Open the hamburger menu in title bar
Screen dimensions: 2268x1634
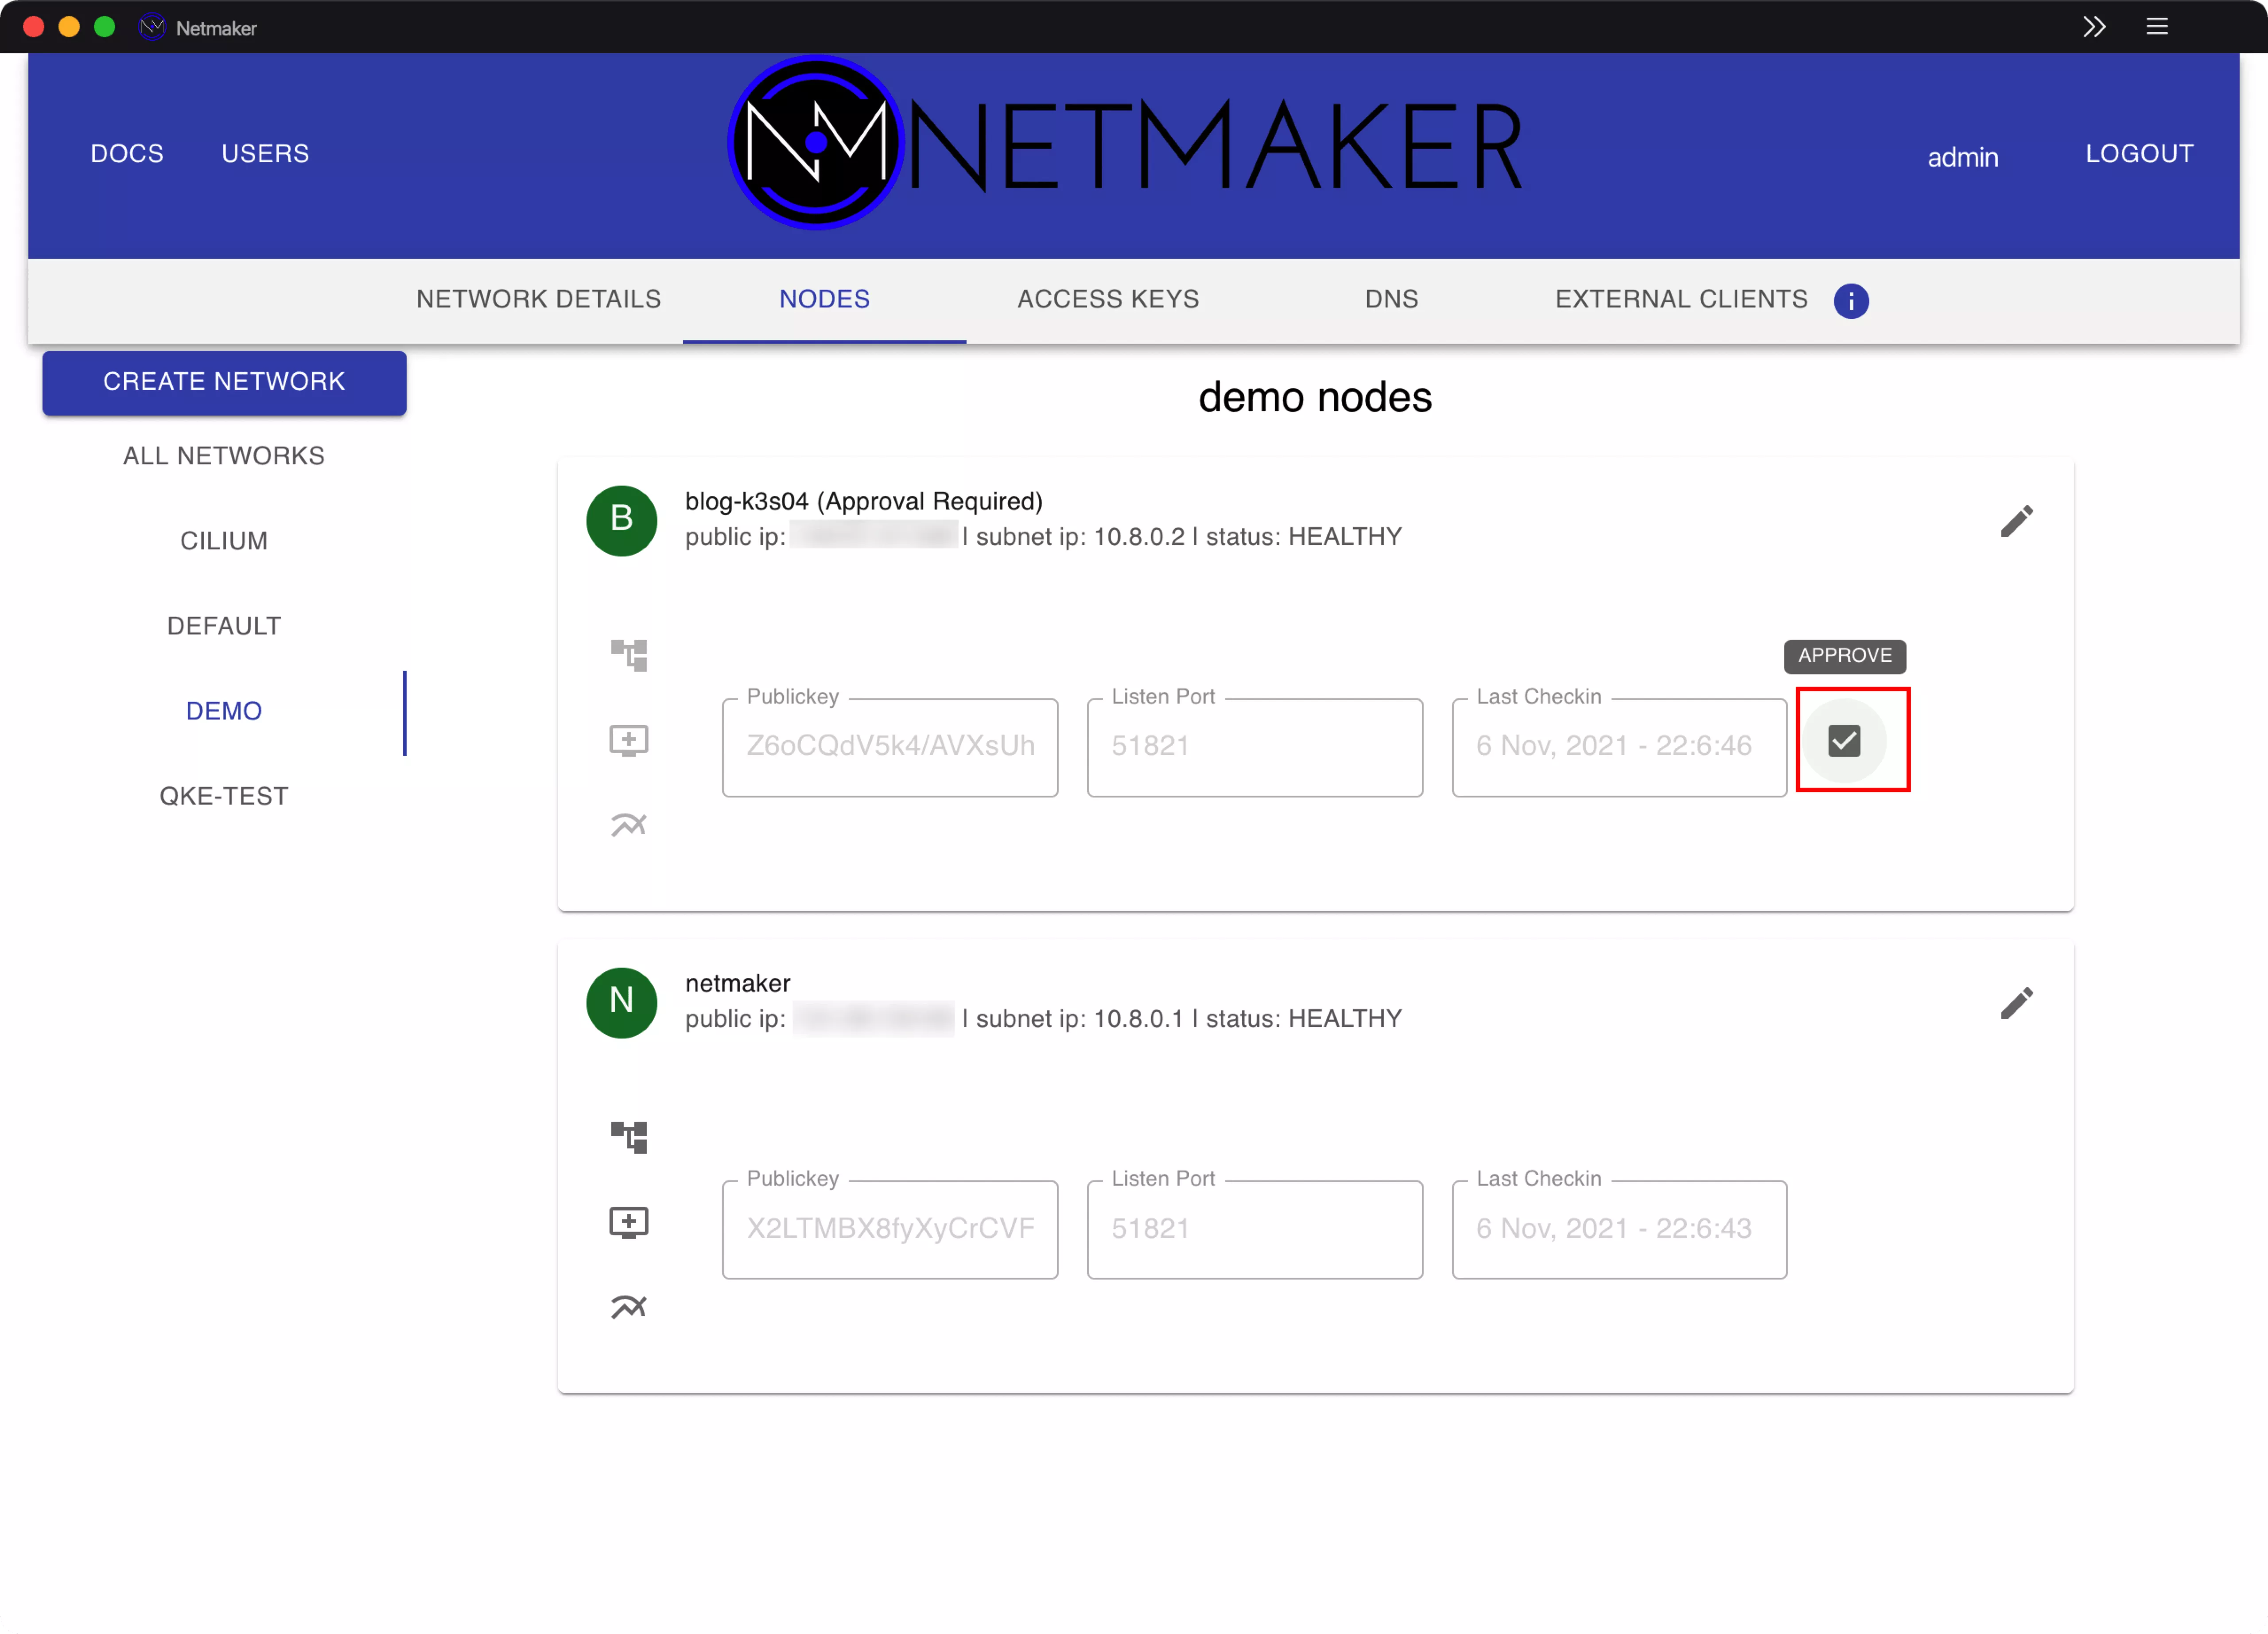tap(2157, 27)
